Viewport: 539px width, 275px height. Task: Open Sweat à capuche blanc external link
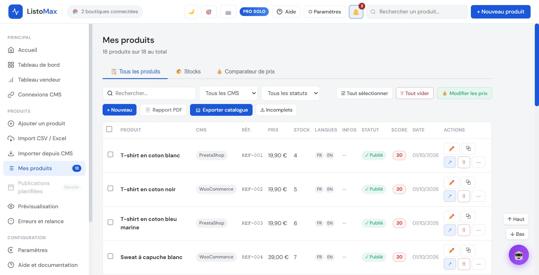pyautogui.click(x=450, y=264)
